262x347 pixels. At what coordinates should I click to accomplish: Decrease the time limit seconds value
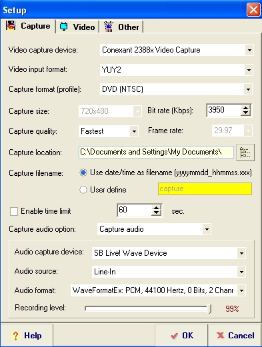(x=156, y=213)
